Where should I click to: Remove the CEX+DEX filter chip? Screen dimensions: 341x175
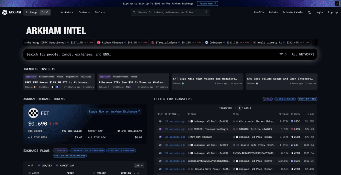[x=61, y=150]
